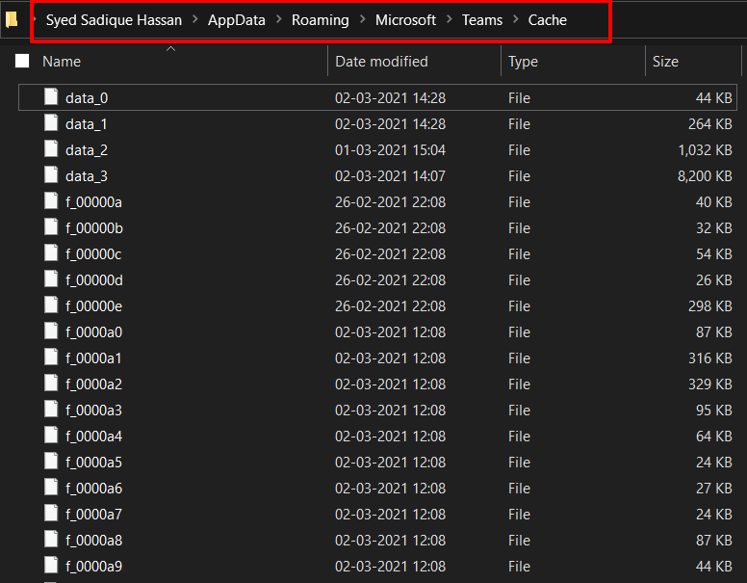Select the data_2 file row

tap(87, 150)
